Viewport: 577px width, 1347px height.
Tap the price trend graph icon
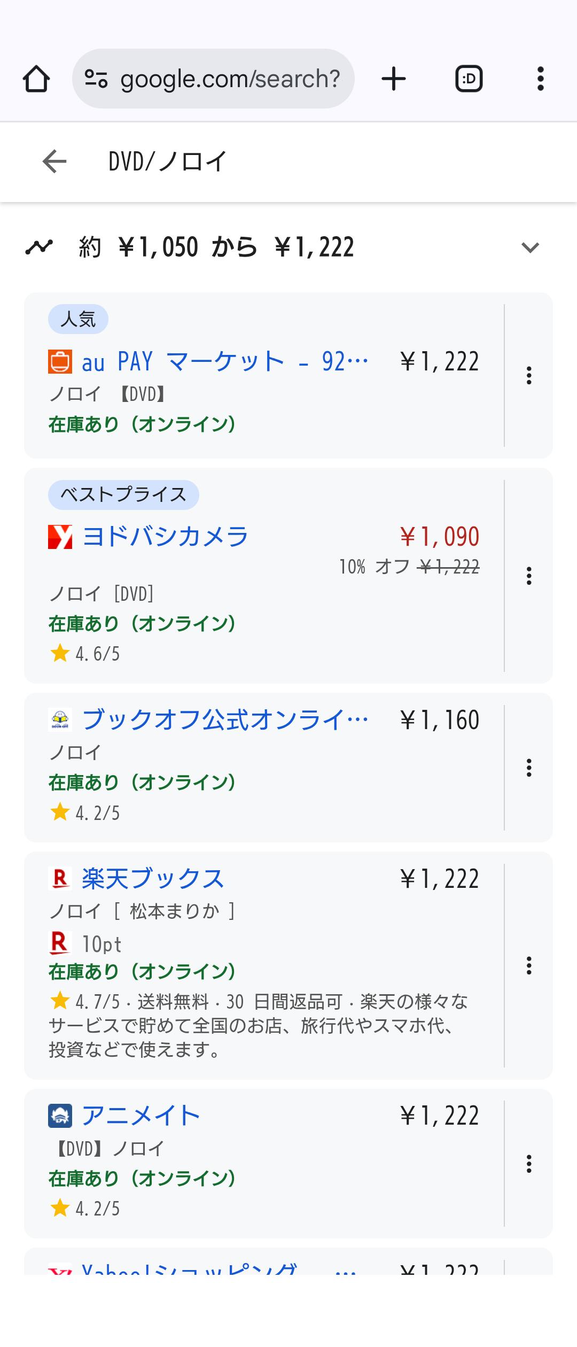[39, 247]
